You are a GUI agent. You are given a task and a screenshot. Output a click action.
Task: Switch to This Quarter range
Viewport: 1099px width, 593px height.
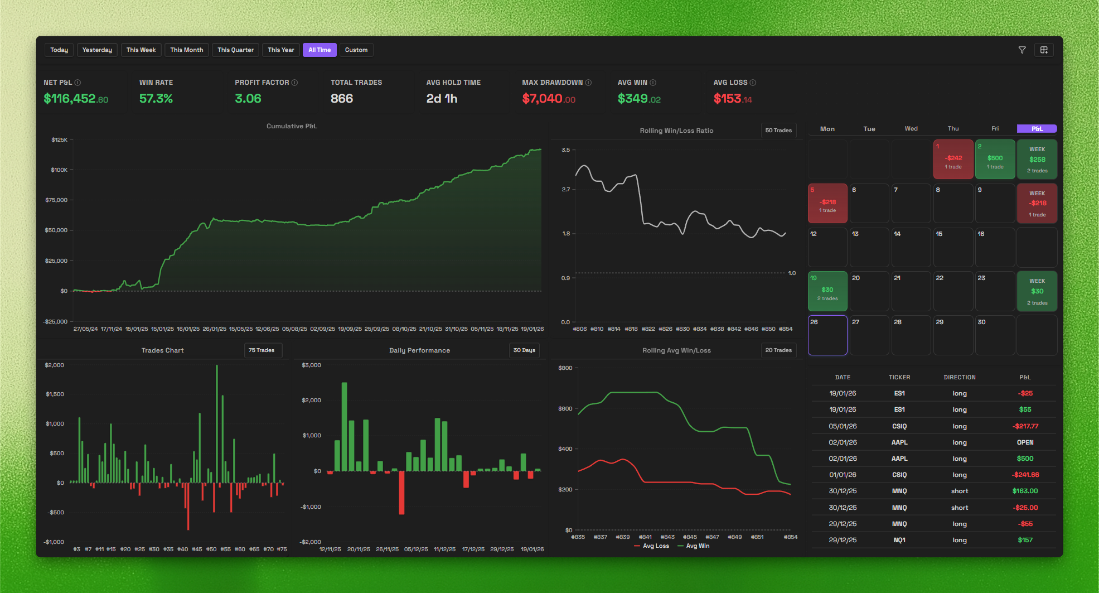click(x=235, y=50)
